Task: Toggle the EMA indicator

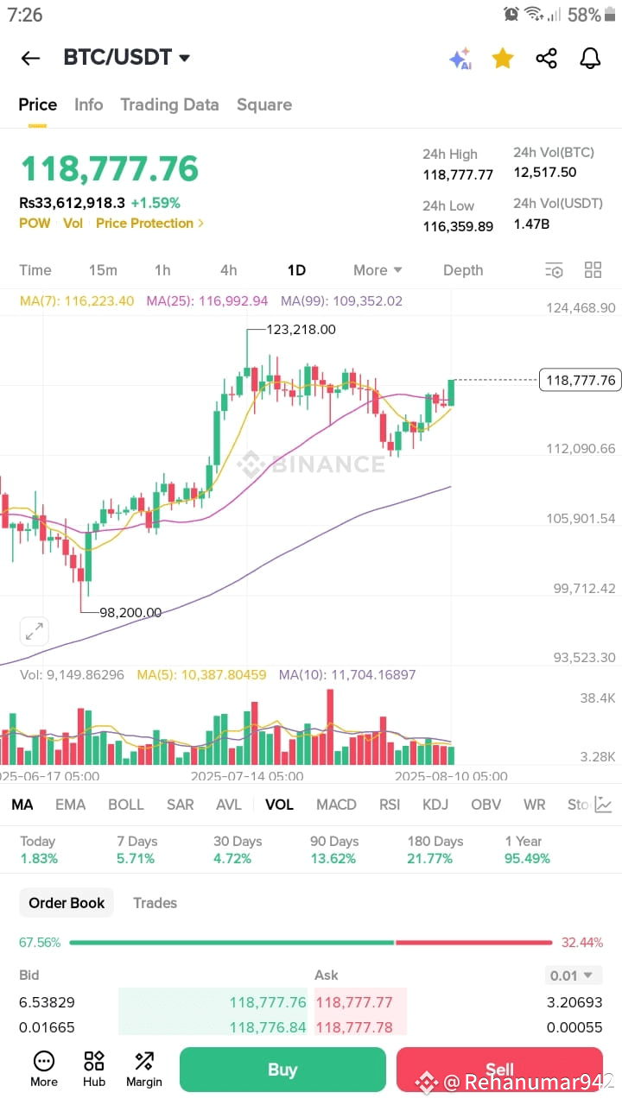Action: [x=71, y=805]
